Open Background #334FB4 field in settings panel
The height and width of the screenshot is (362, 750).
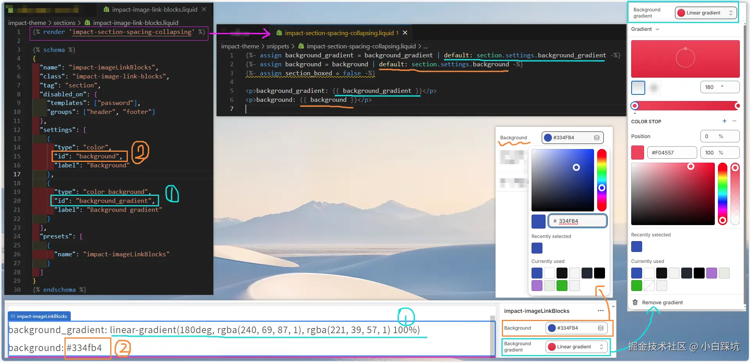576,328
